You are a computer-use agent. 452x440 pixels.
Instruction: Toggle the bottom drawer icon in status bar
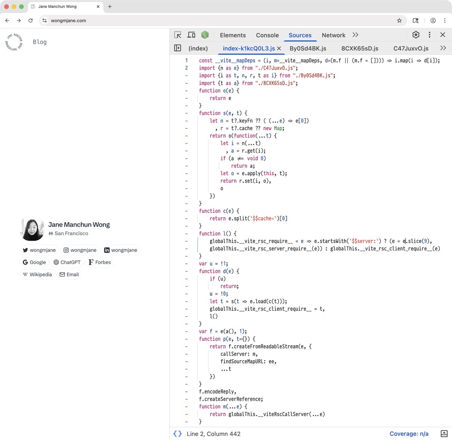pyautogui.click(x=444, y=434)
